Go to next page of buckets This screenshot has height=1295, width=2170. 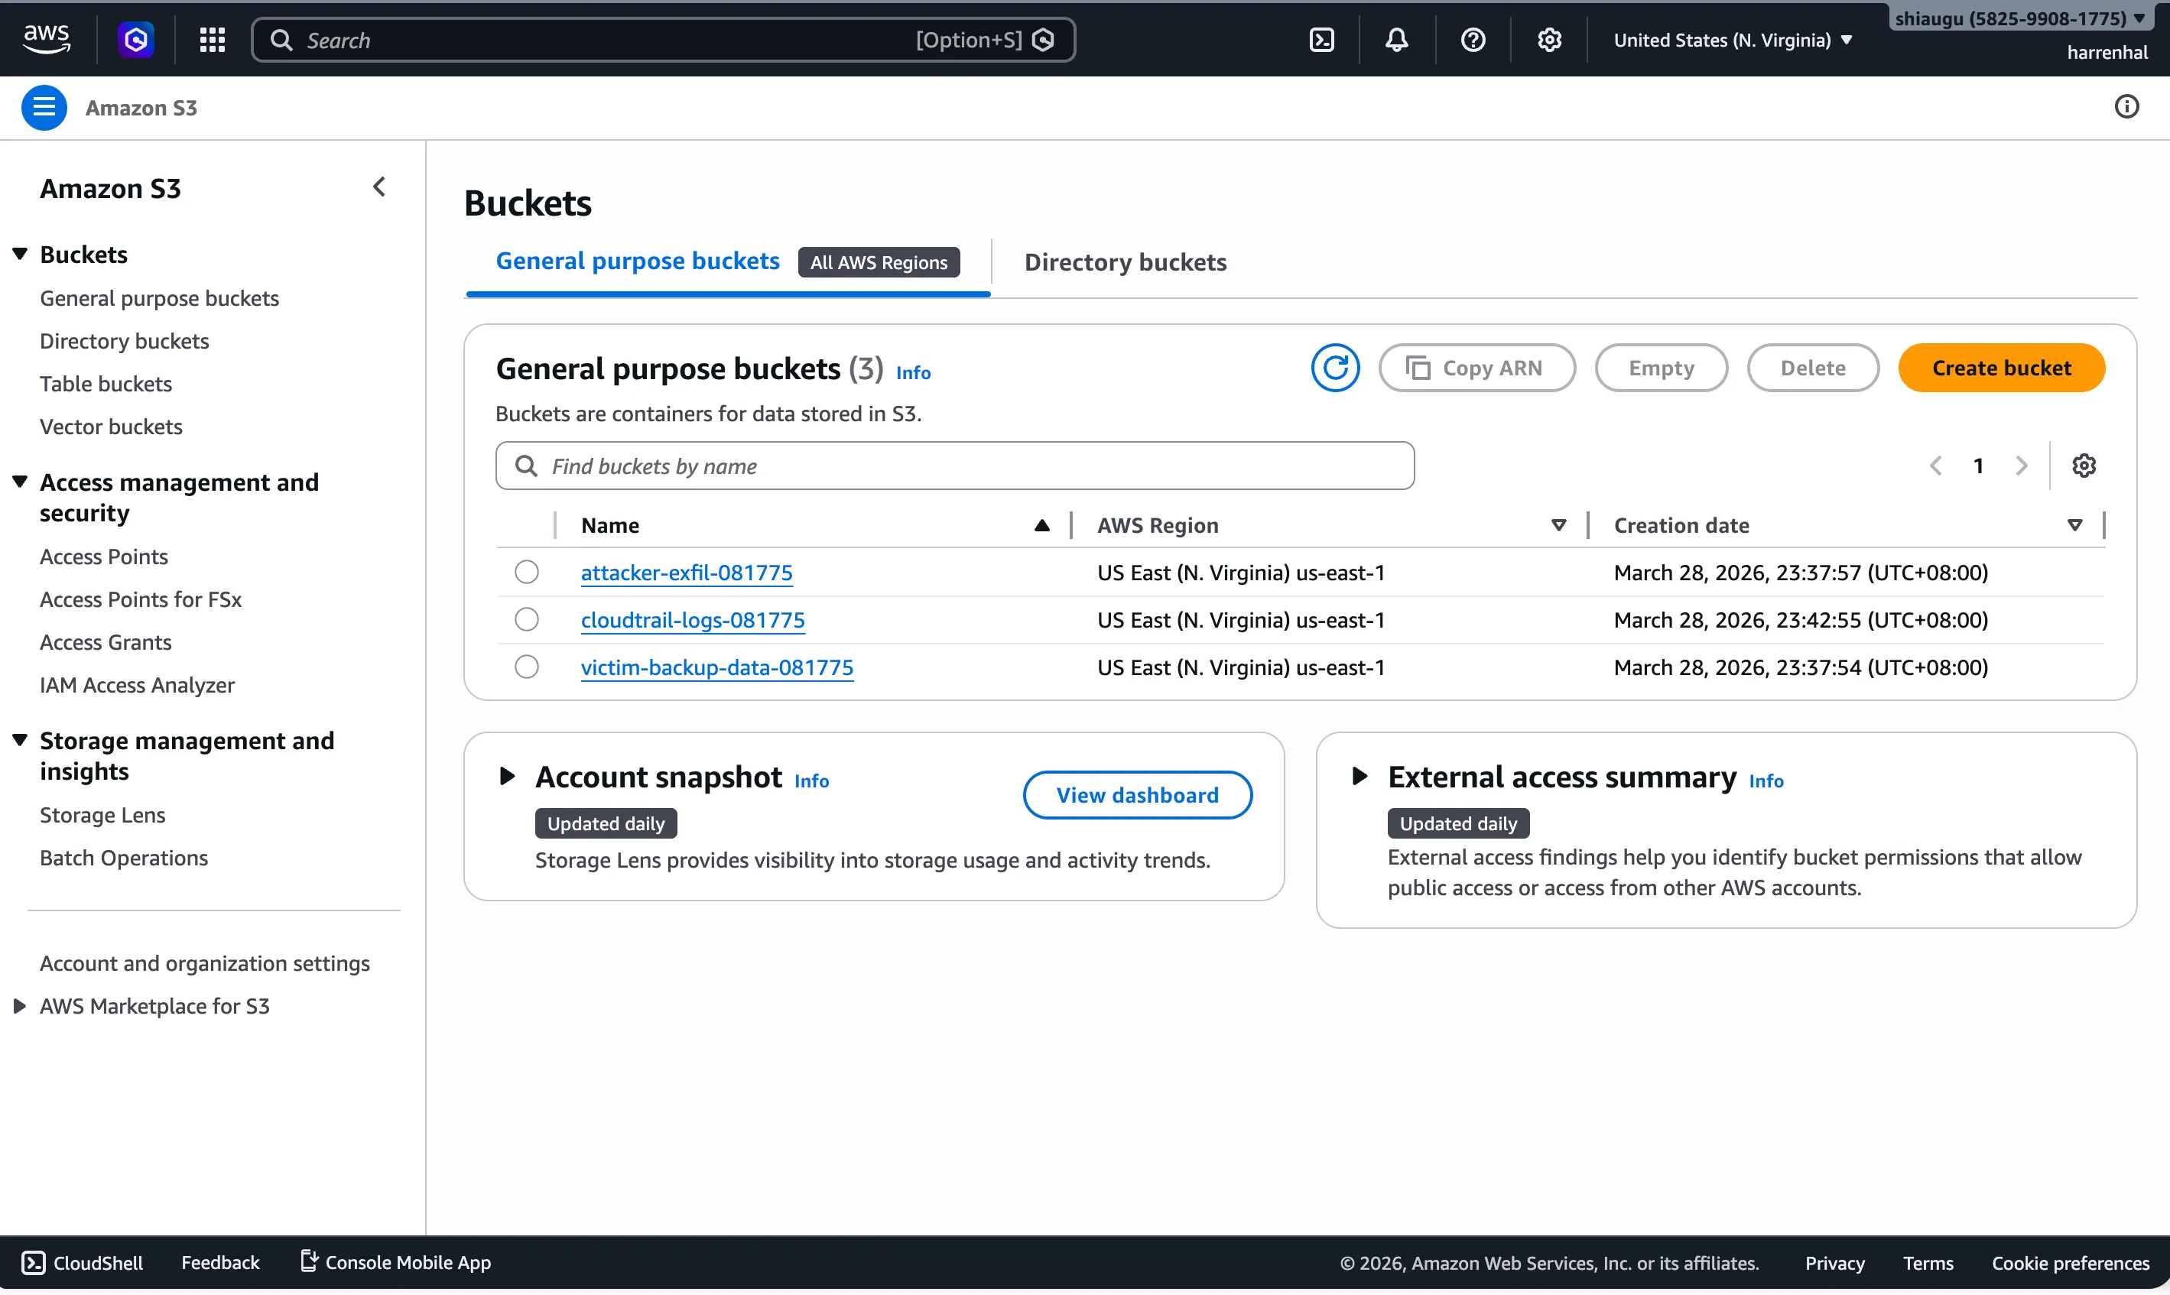pos(2021,465)
